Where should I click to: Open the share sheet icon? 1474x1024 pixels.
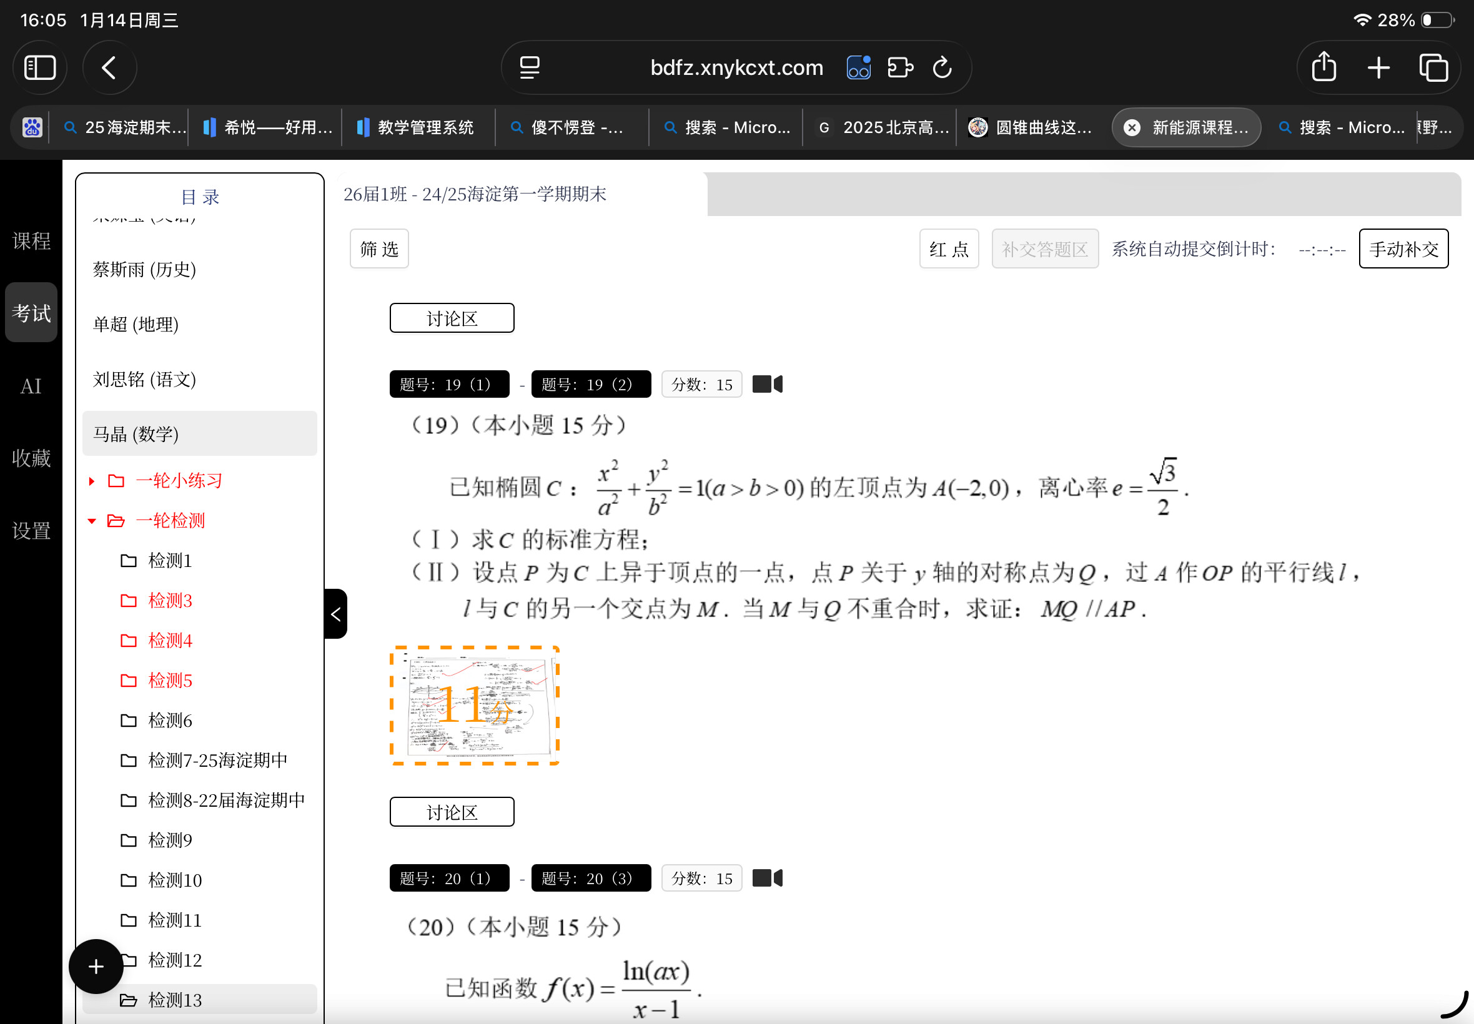pyautogui.click(x=1324, y=67)
